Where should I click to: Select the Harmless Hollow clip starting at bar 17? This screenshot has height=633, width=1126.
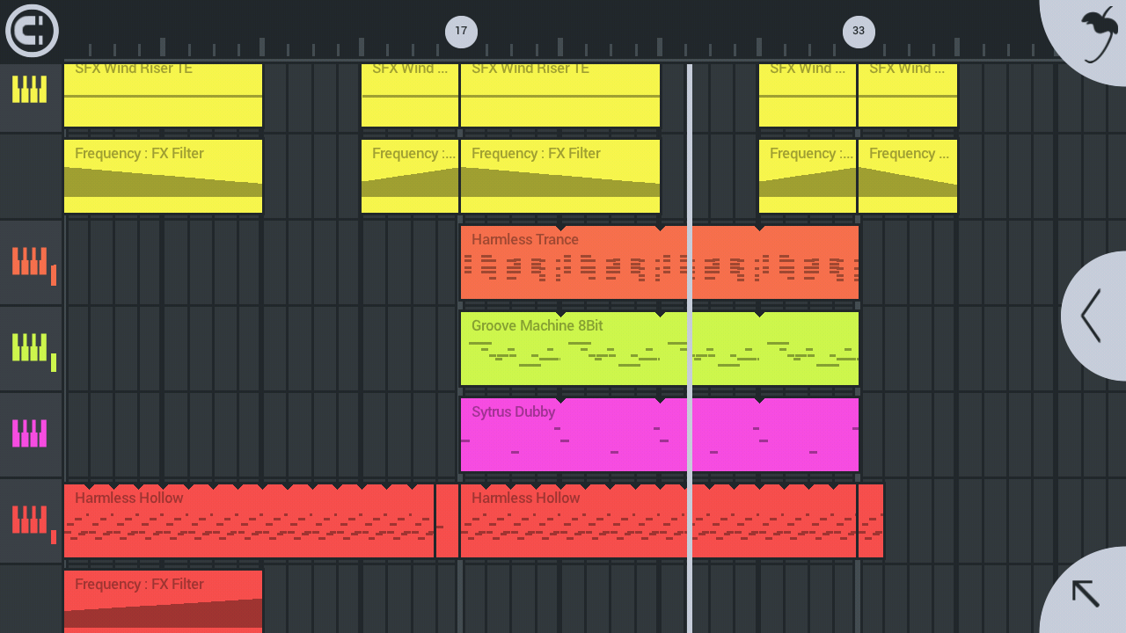click(x=658, y=521)
